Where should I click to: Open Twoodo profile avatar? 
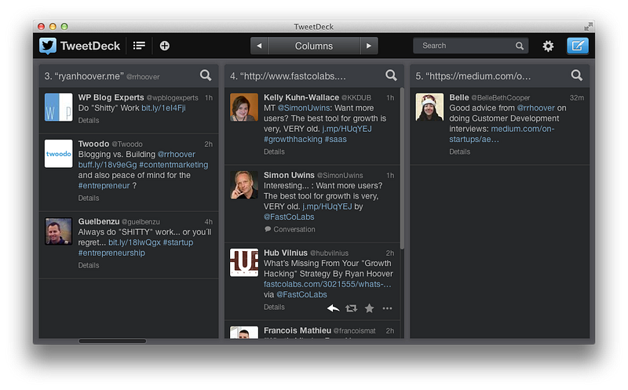[58, 154]
